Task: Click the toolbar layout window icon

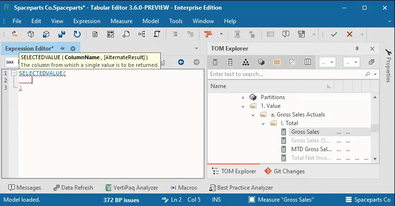Action: click(x=301, y=34)
